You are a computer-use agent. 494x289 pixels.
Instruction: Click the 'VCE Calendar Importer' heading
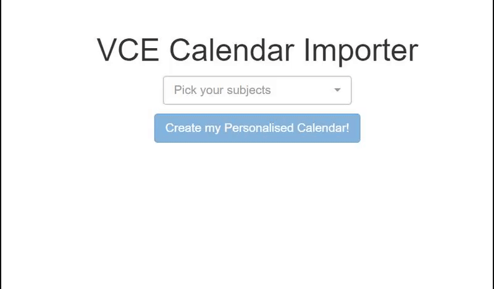pos(257,50)
